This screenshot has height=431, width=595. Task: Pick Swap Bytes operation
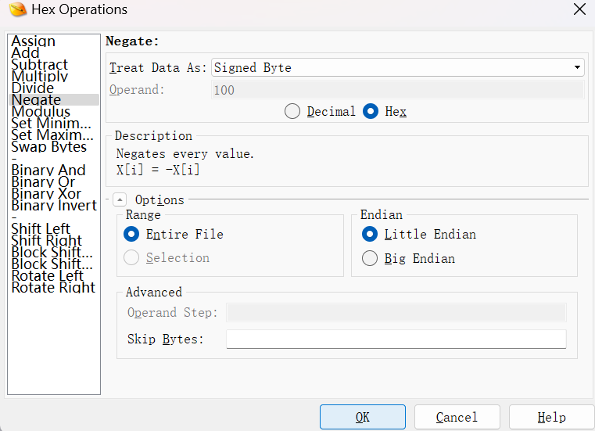(48, 147)
